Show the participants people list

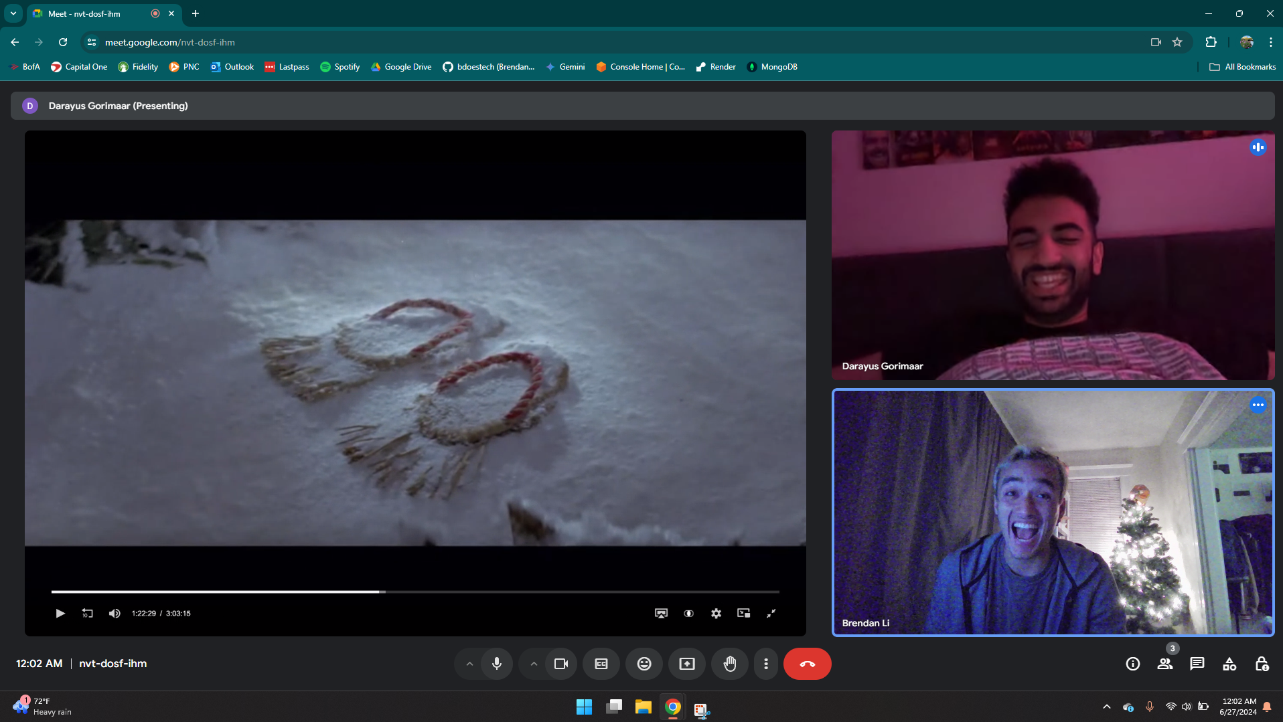tap(1164, 664)
